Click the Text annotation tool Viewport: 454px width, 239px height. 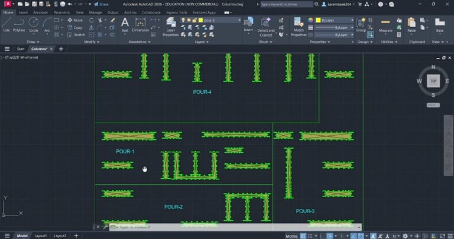[125, 25]
